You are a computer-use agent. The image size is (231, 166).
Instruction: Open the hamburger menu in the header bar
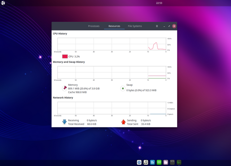(x=157, y=26)
